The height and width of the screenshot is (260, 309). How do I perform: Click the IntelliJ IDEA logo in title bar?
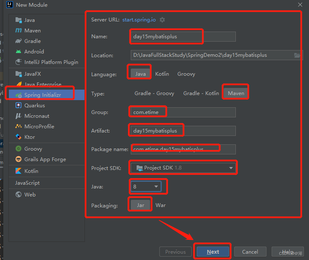[x=9, y=5]
